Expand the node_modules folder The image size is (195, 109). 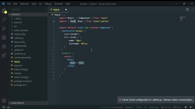pyautogui.click(x=21, y=30)
